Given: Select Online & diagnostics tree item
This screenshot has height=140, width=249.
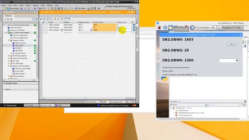Looking at the screenshot, I should pos(20,38).
